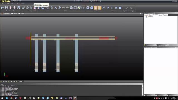Open the CAM menu

point(13,4)
